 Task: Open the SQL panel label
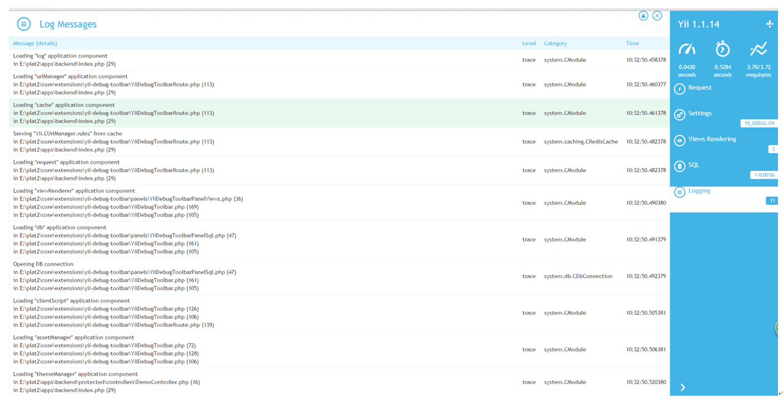click(694, 165)
